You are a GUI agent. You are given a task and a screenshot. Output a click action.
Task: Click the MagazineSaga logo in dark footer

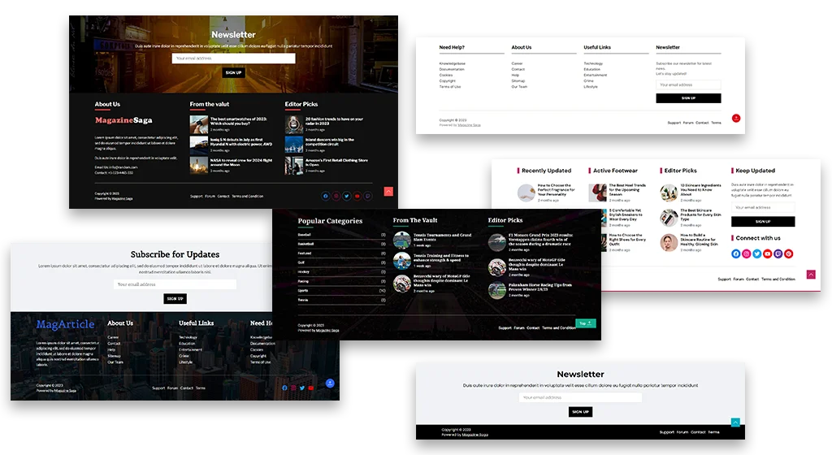coord(123,120)
